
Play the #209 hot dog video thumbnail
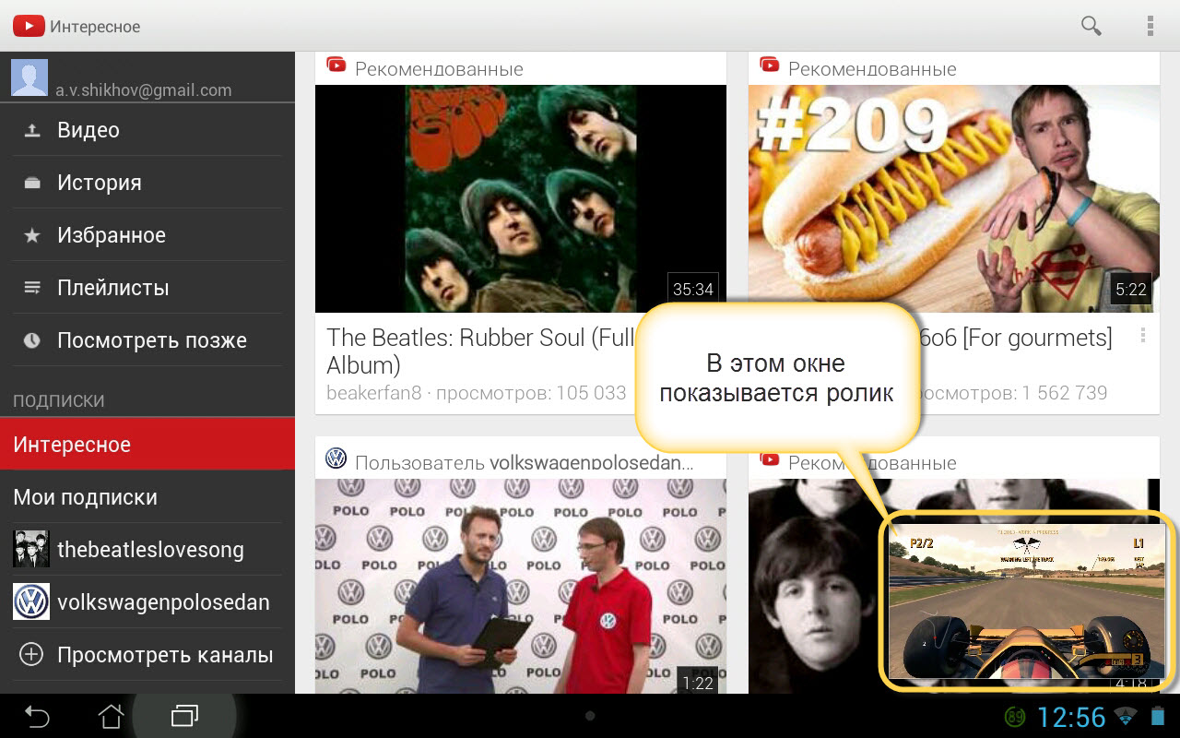[954, 198]
